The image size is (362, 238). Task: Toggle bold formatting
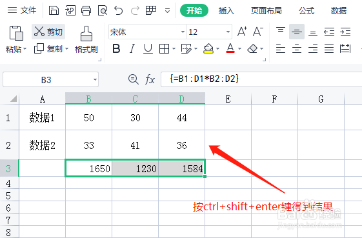point(116,49)
